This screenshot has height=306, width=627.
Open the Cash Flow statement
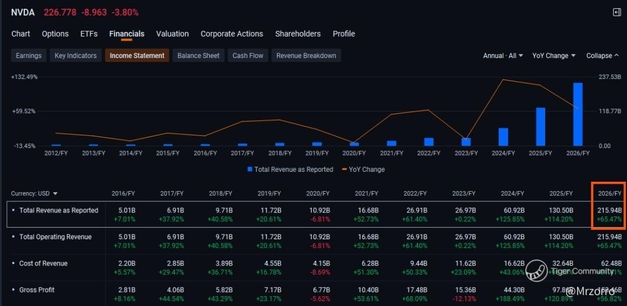pyautogui.click(x=248, y=56)
